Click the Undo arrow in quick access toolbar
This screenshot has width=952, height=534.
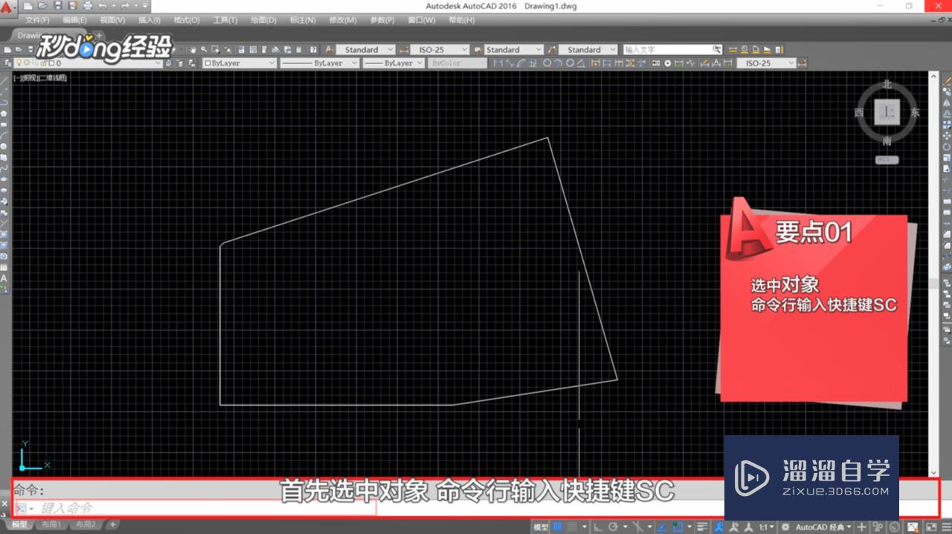pyautogui.click(x=103, y=6)
